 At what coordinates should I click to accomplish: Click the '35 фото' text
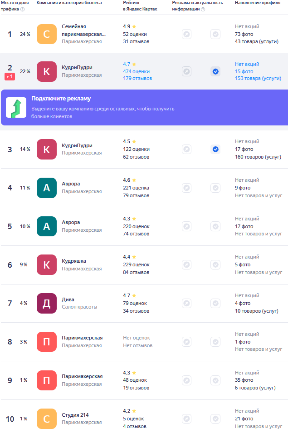pyautogui.click(x=244, y=380)
